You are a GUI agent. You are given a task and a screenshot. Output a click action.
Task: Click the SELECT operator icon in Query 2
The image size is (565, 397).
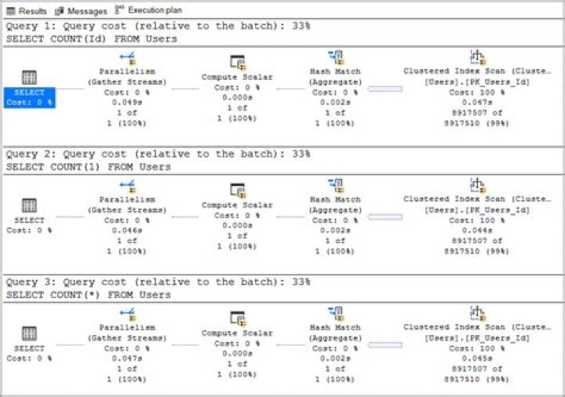29,206
